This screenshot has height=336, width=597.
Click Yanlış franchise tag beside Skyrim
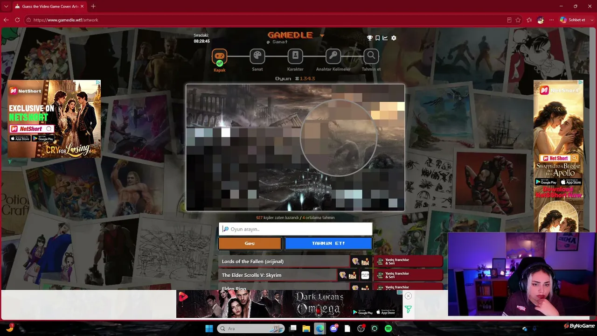(409, 275)
